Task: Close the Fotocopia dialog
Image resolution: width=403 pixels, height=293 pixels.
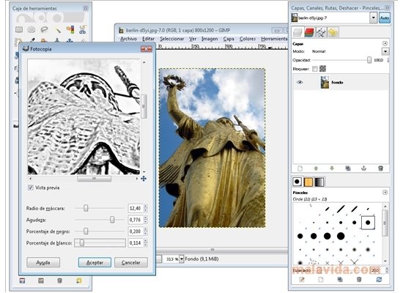Action: (x=147, y=49)
